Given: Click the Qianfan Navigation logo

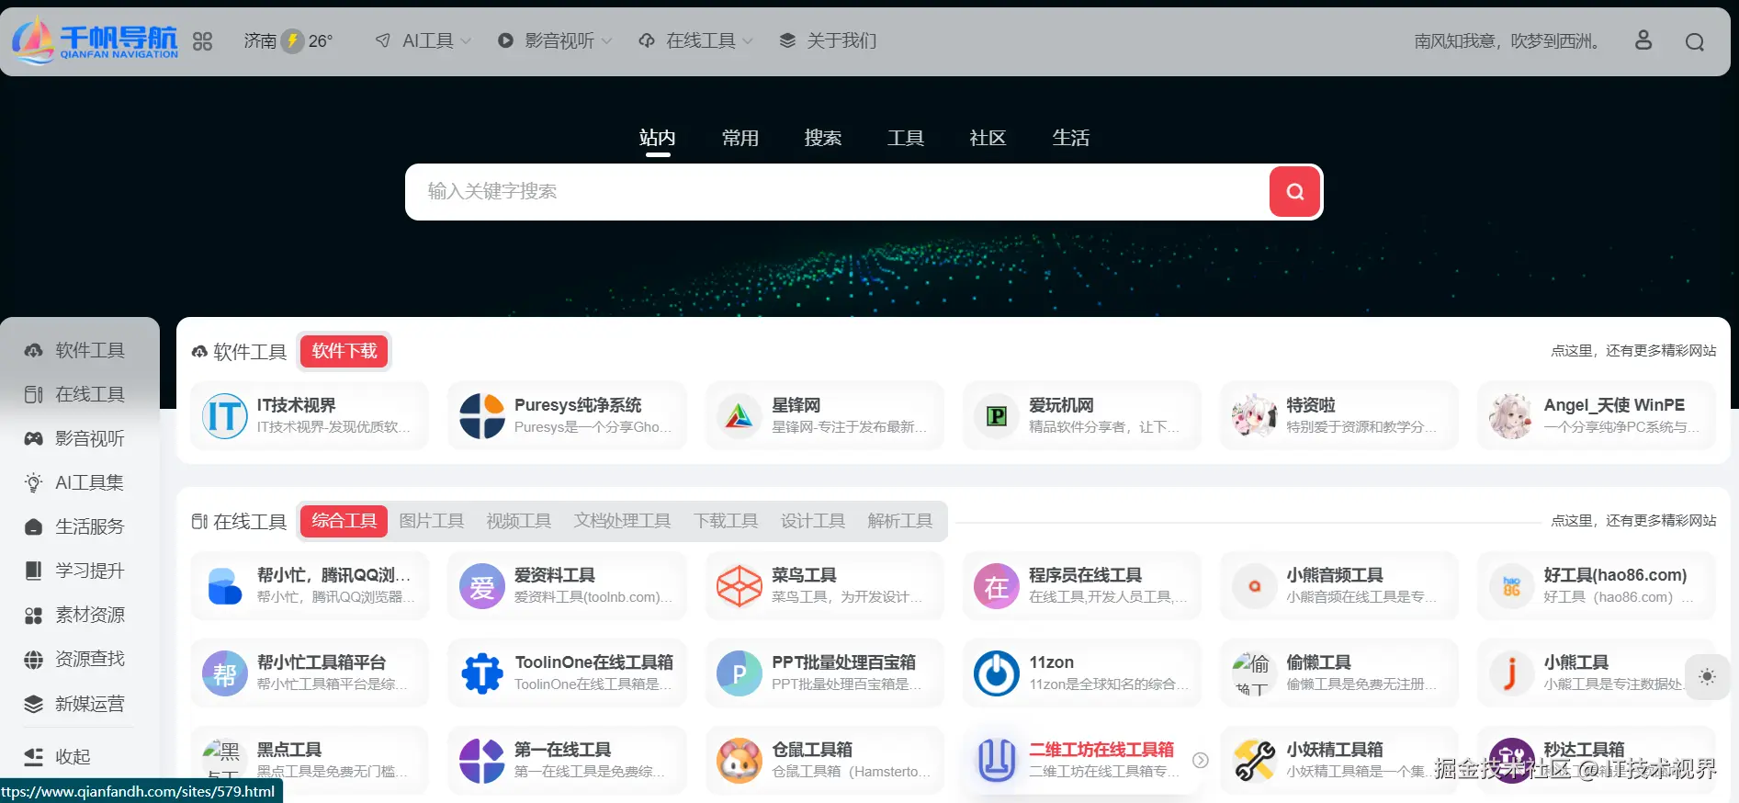Looking at the screenshot, I should click(x=95, y=41).
